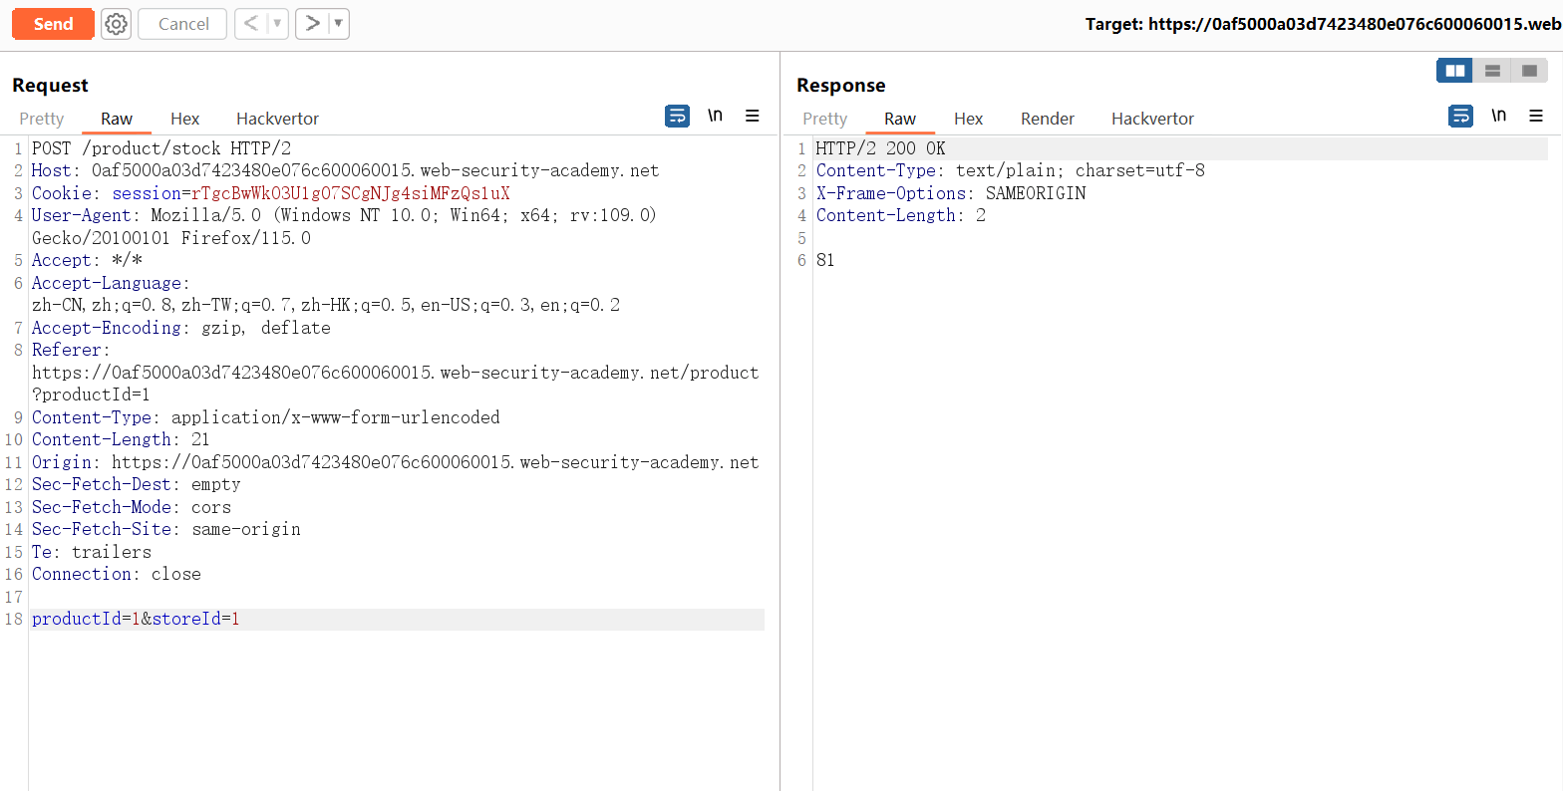Switch Request view to Hex tab
Image resolution: width=1563 pixels, height=791 pixels.
pos(184,119)
